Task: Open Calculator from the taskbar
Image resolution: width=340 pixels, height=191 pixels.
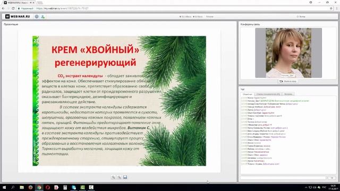Action: 65,187
